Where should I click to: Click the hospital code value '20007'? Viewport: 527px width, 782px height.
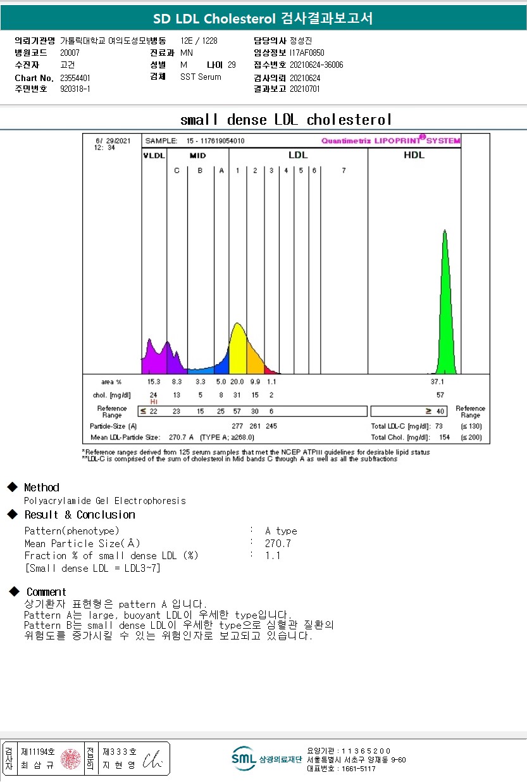70,53
